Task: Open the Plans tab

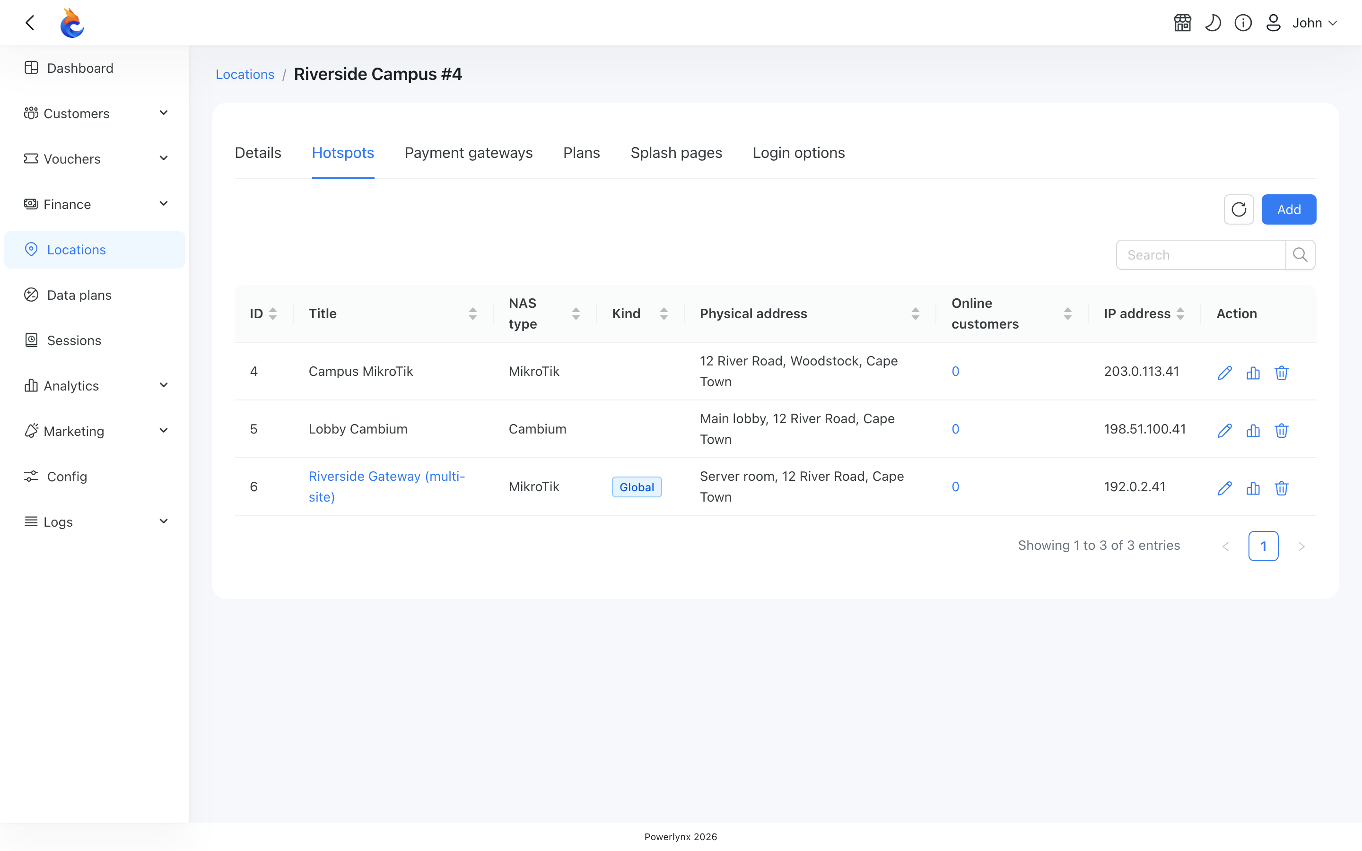Action: (x=581, y=153)
